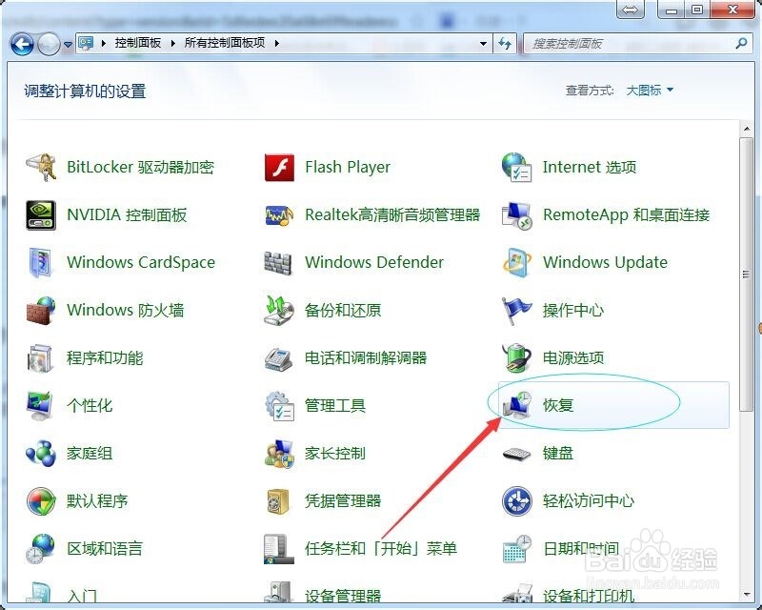Open 家长控制 icon
Image resolution: width=762 pixels, height=610 pixels.
coord(279,454)
